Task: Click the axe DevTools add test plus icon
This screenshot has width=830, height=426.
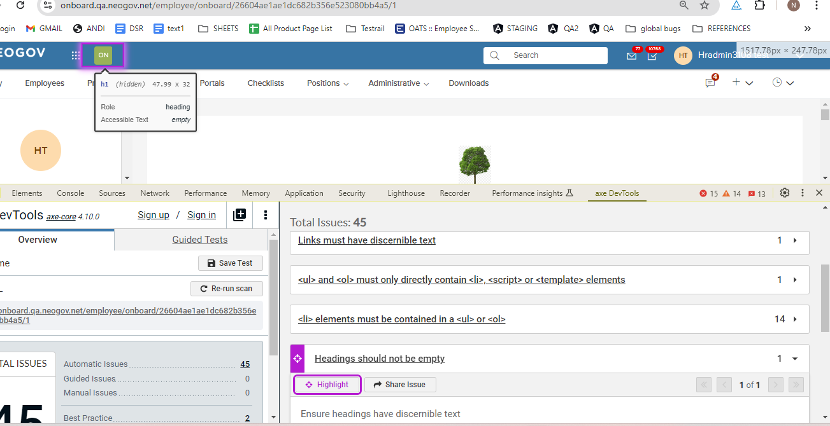Action: coord(240,215)
